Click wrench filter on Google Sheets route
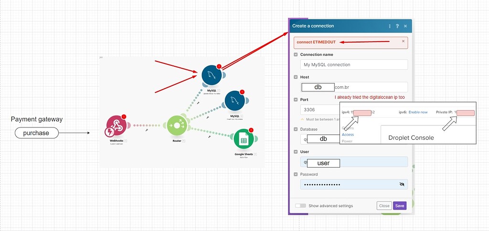The image size is (489, 231). tap(210, 137)
